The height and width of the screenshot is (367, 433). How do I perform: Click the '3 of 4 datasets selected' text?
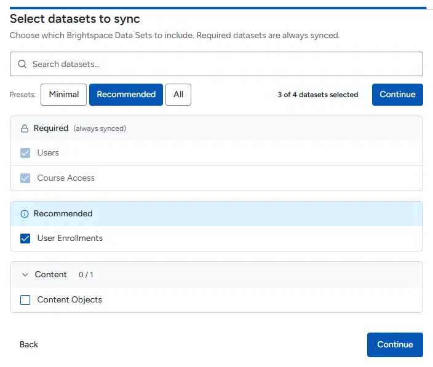pyautogui.click(x=318, y=95)
